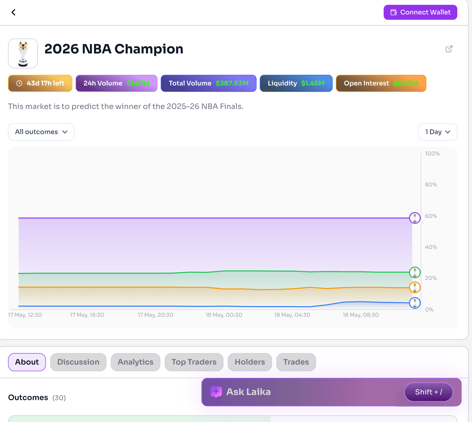Click the blue outcome marker near 4%
This screenshot has width=472, height=422.
[415, 303]
